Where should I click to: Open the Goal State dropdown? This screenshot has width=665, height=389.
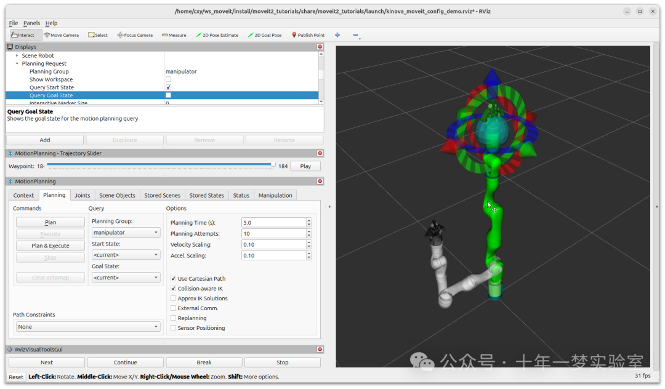[126, 278]
